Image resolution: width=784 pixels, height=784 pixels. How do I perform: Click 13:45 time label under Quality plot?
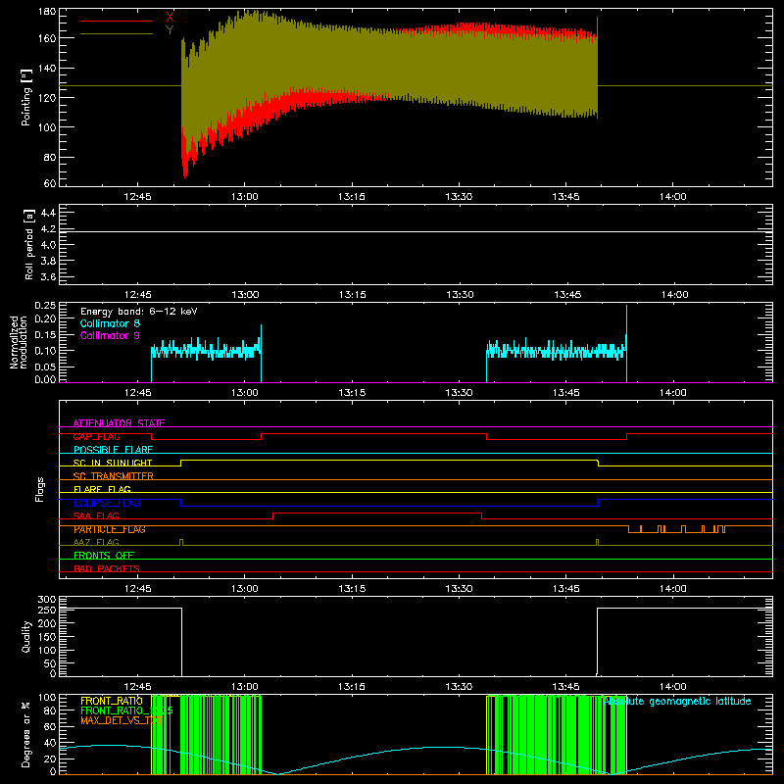click(x=566, y=687)
